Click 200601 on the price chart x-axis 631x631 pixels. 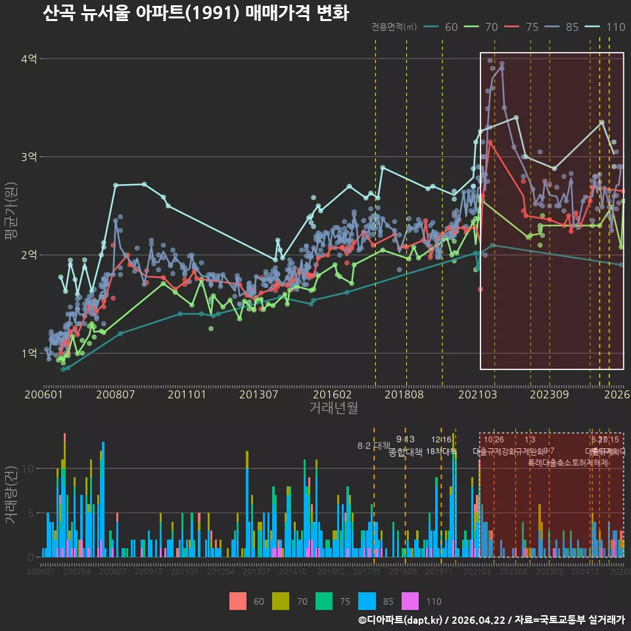(x=43, y=394)
